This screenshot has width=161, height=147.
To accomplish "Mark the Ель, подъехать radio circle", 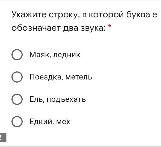I will tap(17, 99).
